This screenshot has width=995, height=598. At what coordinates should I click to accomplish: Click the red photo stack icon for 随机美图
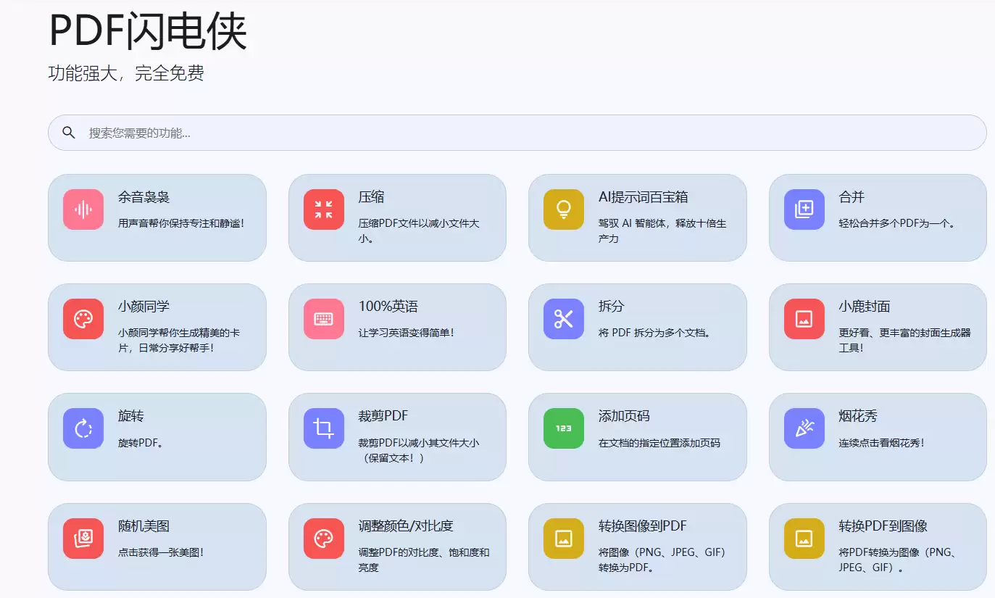83,539
